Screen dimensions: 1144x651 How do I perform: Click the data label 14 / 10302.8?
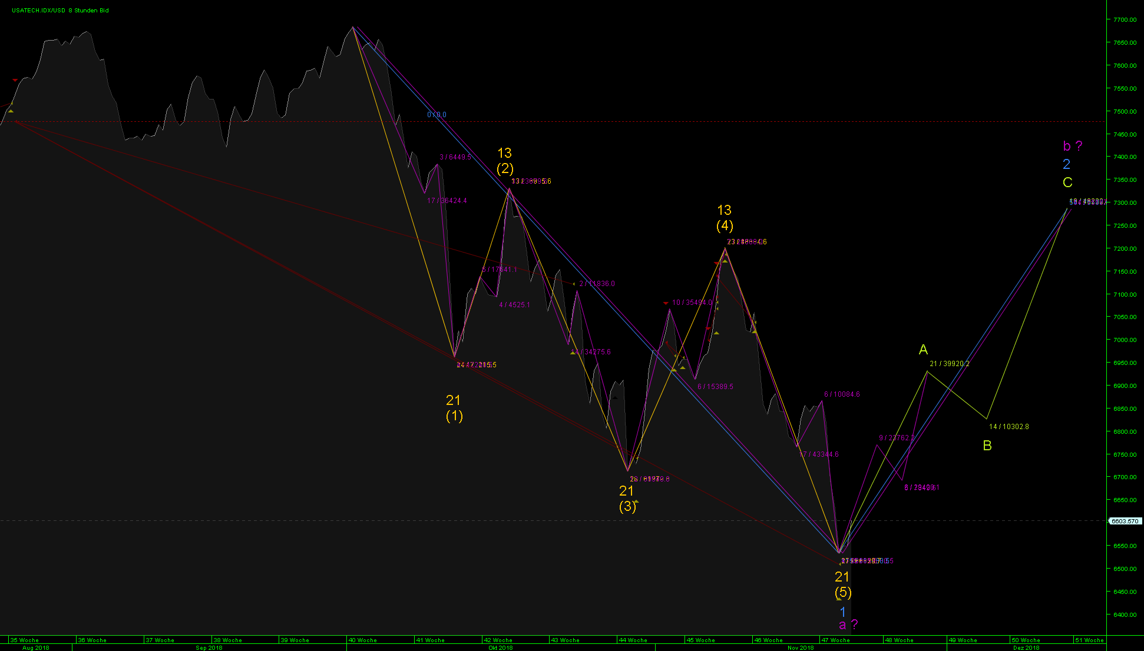click(x=1009, y=427)
